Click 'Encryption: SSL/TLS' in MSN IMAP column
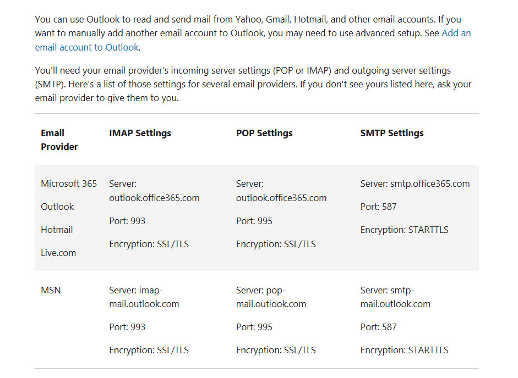 (x=149, y=350)
